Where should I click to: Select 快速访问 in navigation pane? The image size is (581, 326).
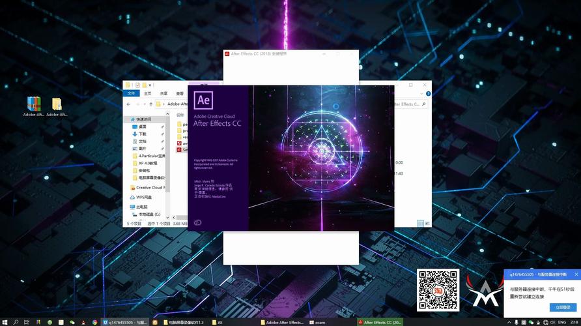click(143, 119)
